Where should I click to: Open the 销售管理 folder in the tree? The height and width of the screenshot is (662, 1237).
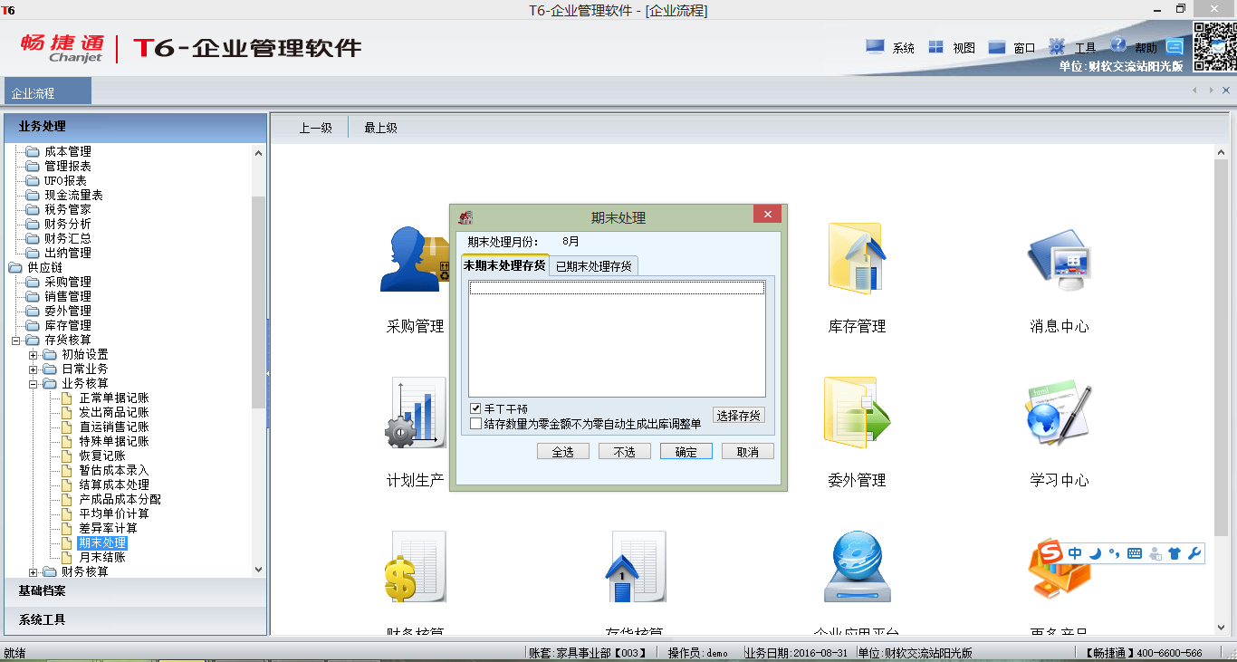tap(68, 296)
